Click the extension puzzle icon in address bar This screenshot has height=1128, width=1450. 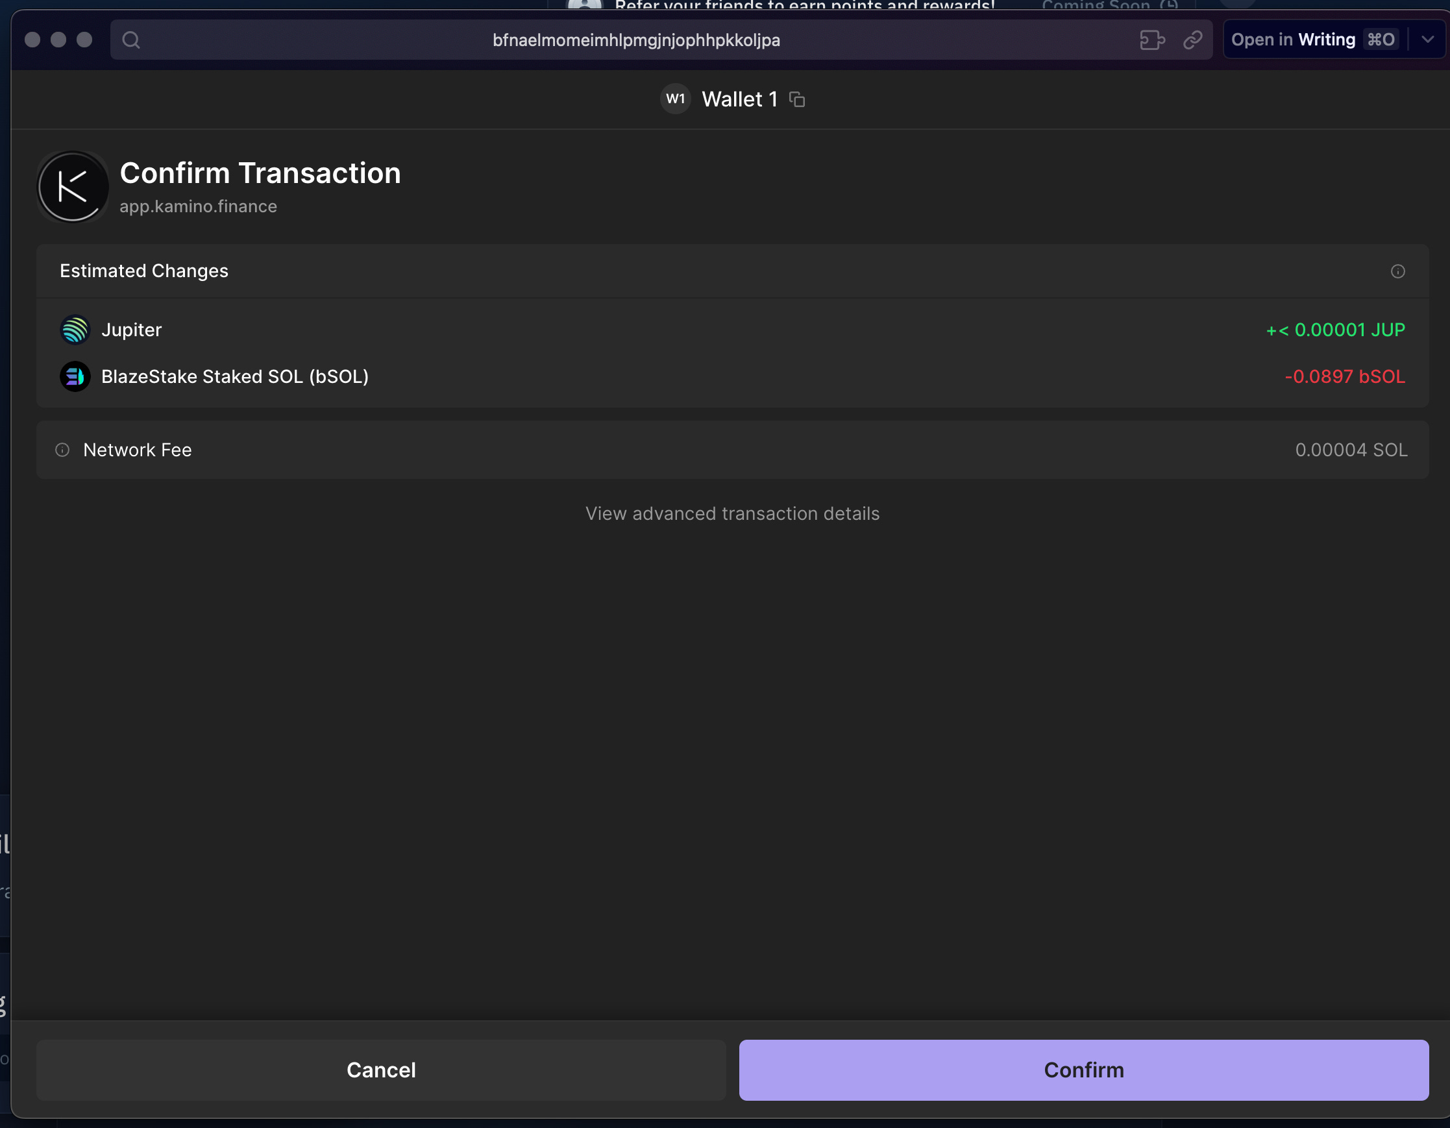point(1153,40)
